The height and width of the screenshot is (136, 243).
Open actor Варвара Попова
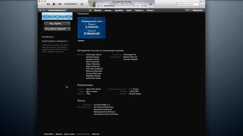(x=93, y=76)
